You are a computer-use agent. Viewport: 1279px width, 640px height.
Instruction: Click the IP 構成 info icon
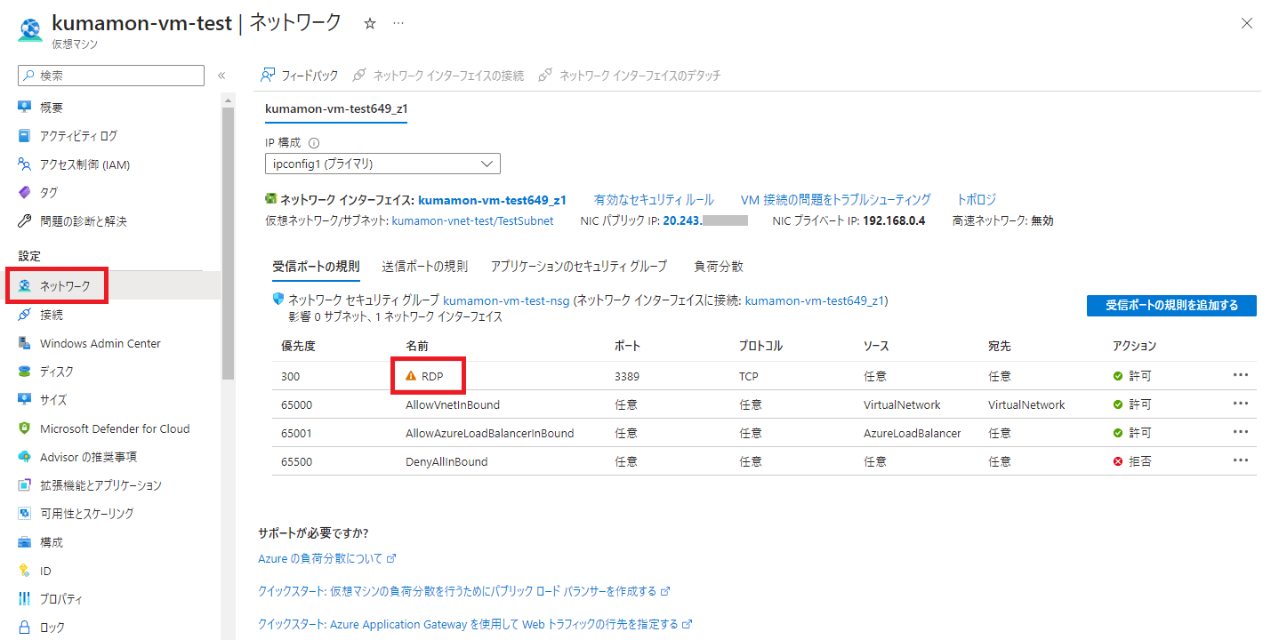tap(314, 143)
